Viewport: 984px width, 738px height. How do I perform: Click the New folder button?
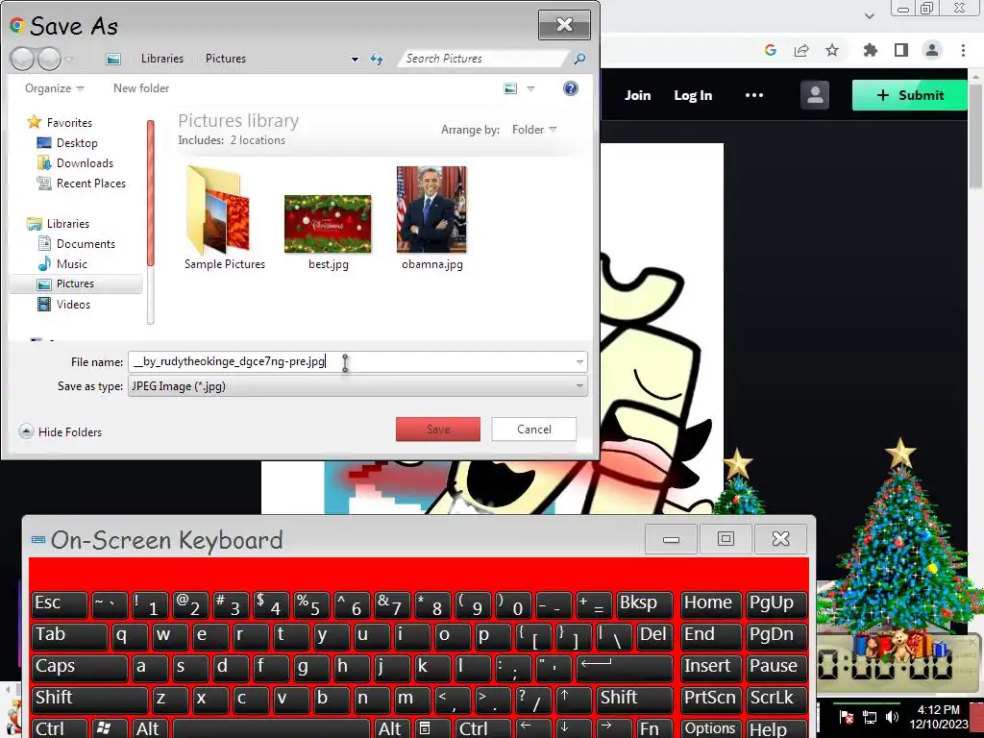pos(141,88)
